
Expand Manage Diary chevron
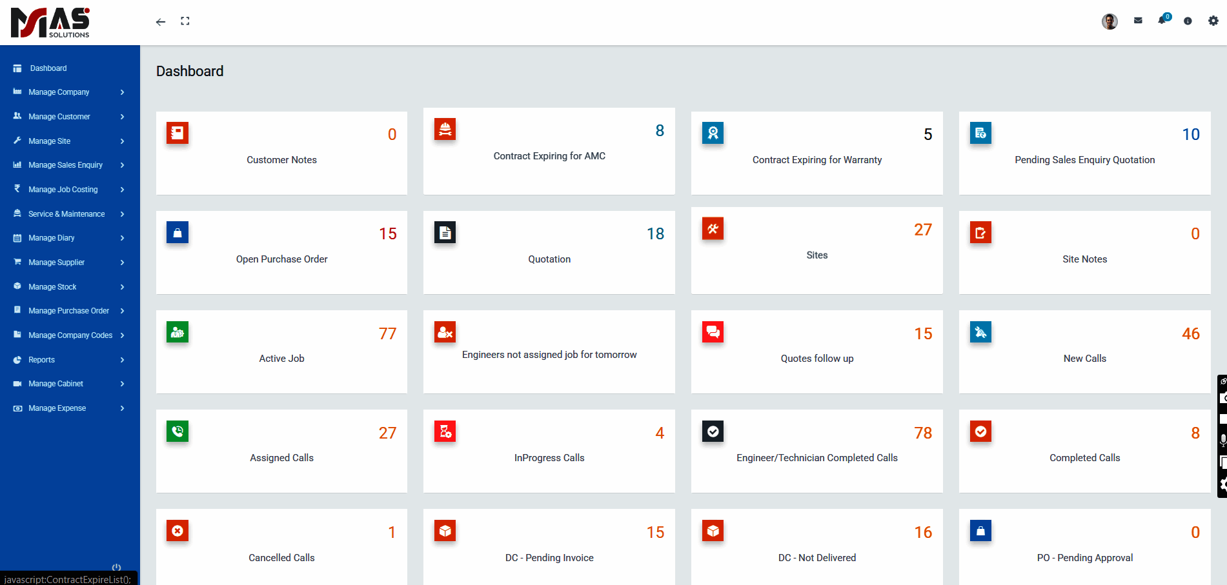coord(122,238)
